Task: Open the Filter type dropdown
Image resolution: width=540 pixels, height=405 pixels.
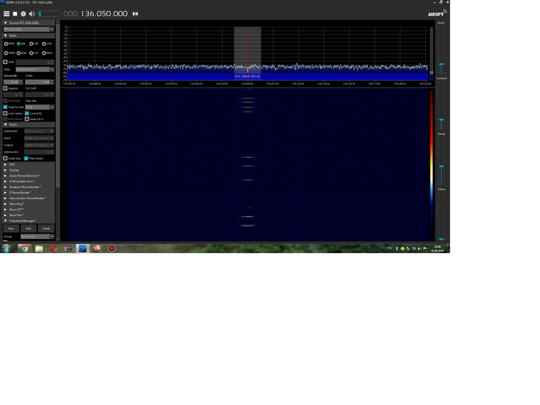Action: tap(35, 70)
